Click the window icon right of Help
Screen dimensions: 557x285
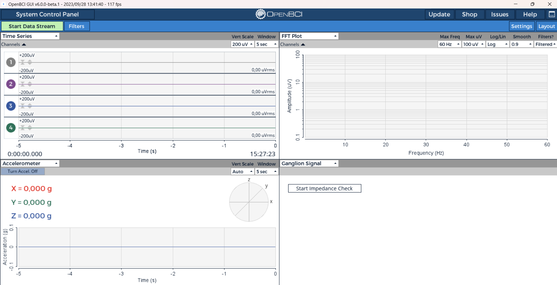coord(552,14)
